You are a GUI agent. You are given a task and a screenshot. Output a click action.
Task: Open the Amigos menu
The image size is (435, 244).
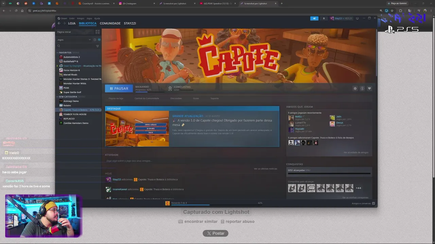(x=81, y=18)
